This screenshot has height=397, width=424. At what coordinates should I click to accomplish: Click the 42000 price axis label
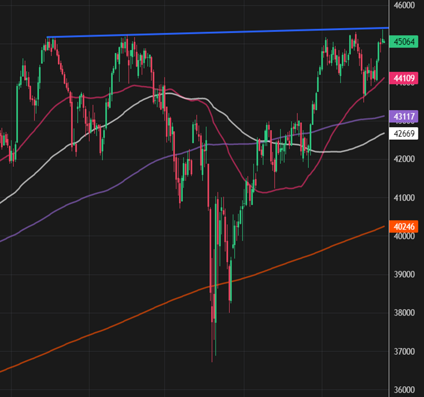pyautogui.click(x=405, y=160)
